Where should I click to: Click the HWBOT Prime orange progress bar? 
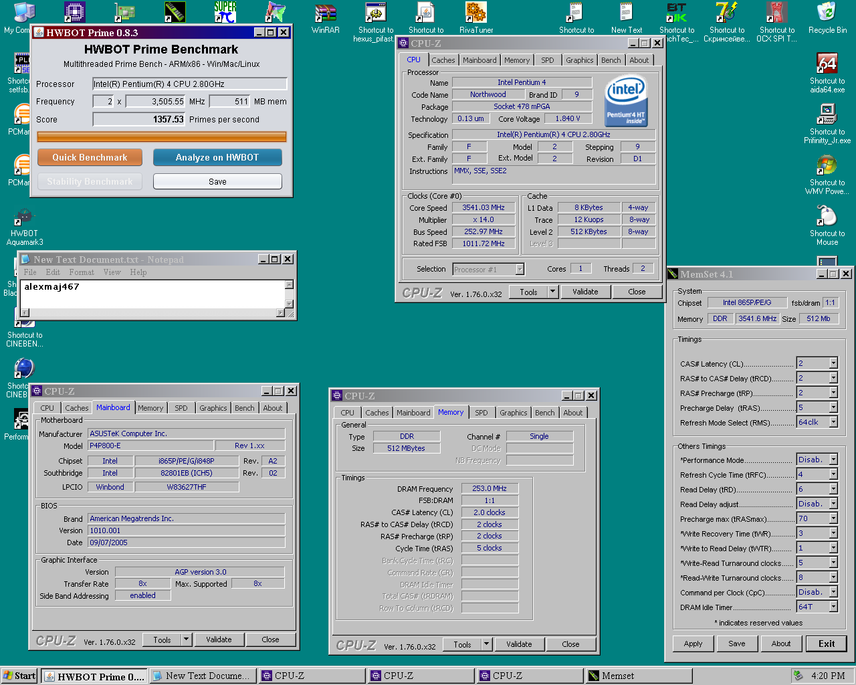pyautogui.click(x=162, y=136)
